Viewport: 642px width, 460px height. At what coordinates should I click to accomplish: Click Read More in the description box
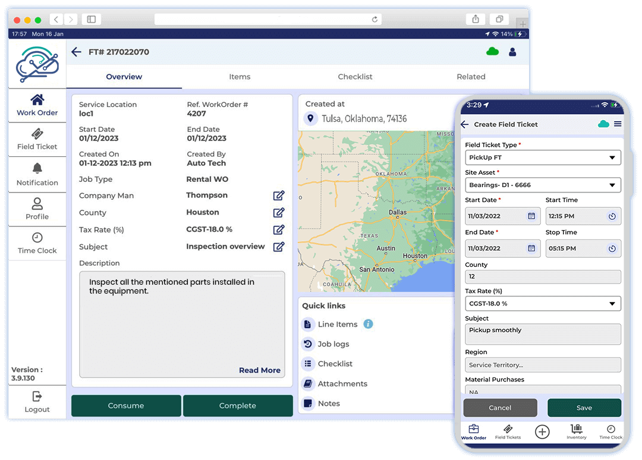pos(260,370)
